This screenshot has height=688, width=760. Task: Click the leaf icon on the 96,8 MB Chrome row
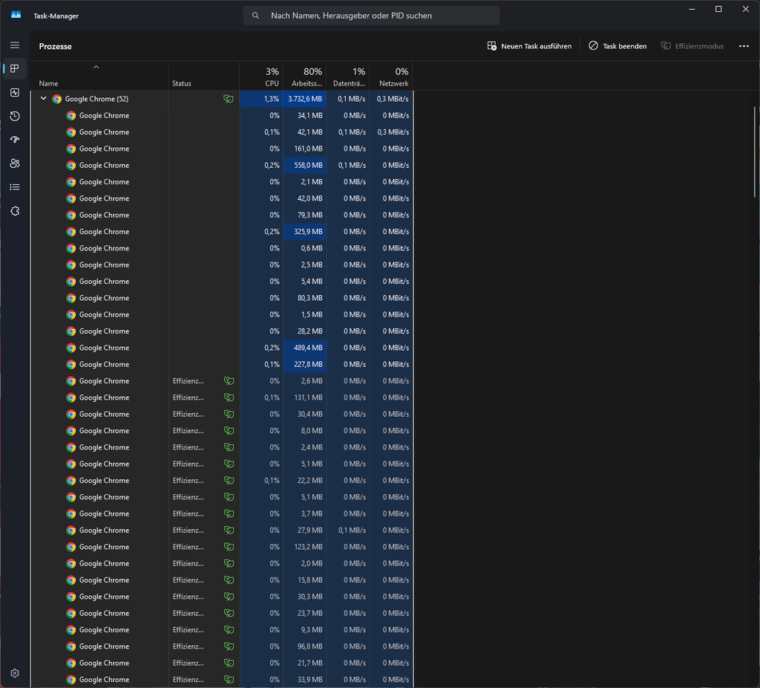pyautogui.click(x=229, y=646)
